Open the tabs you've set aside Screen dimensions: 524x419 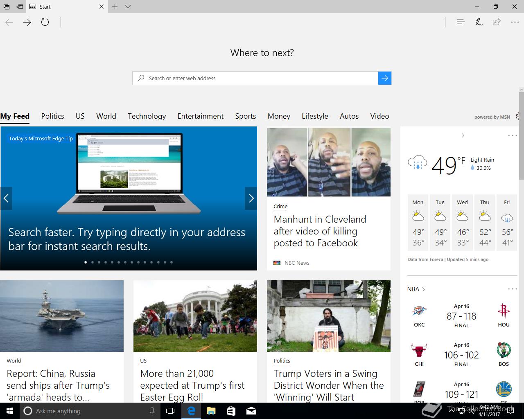6,7
